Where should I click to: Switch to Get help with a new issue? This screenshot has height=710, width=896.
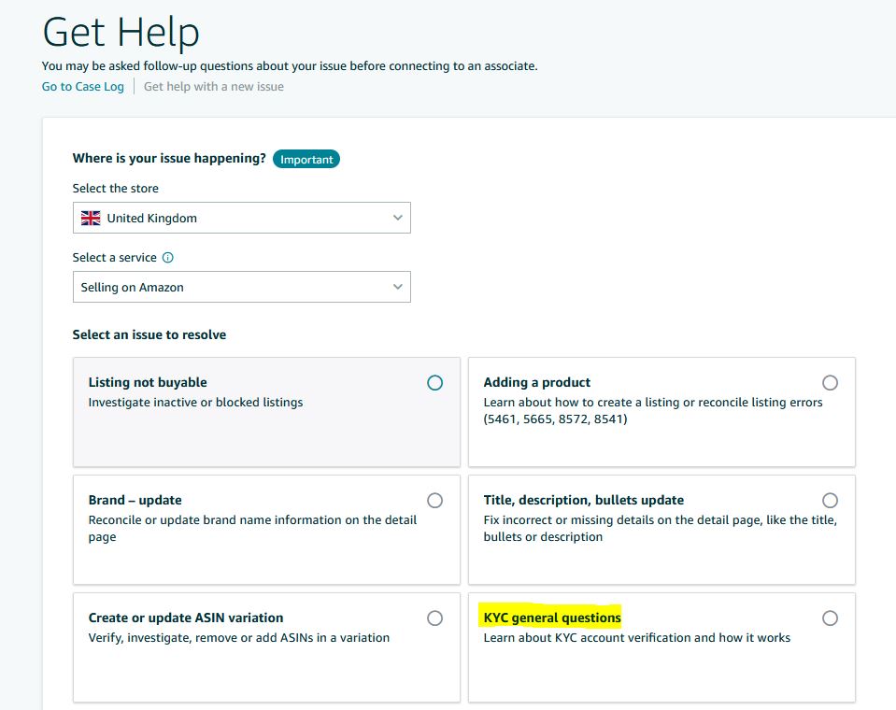214,87
